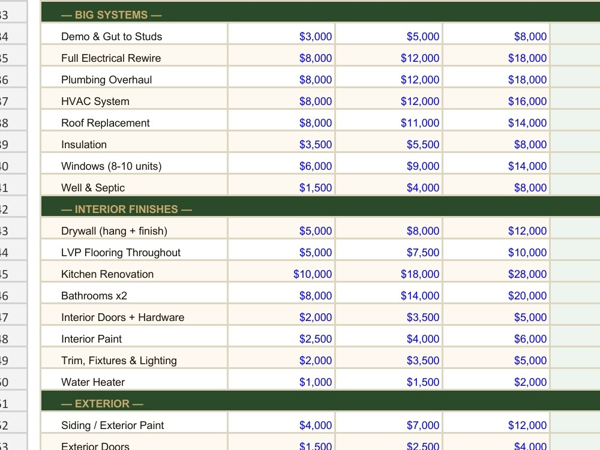The image size is (600, 450).
Task: Click $12,000 in Plumbing Overhaul row
Action: click(x=389, y=77)
